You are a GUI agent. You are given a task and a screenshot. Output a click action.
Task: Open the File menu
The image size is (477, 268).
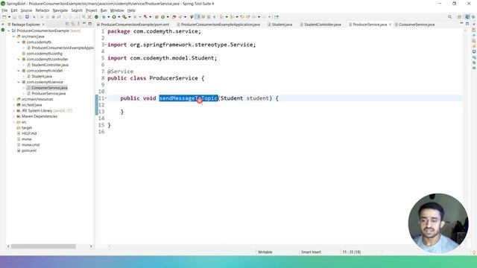click(x=4, y=10)
